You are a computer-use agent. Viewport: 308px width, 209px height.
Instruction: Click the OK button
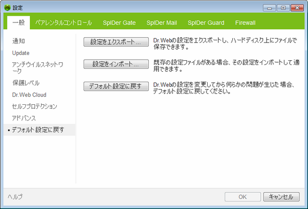(243, 197)
